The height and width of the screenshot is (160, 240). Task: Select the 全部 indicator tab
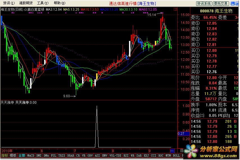tap(22, 156)
